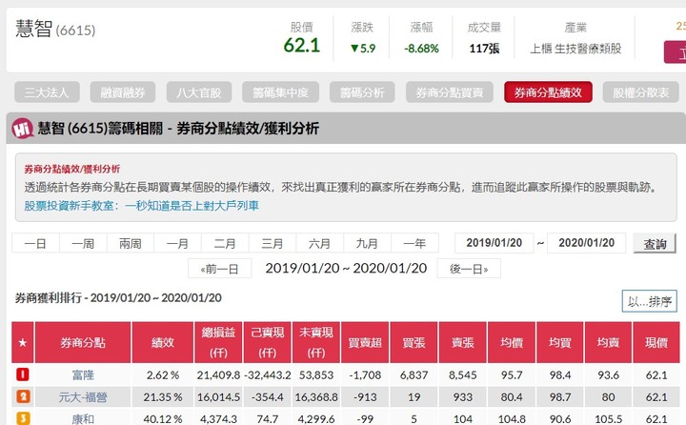Open the 券商分點買賣 tab

pyautogui.click(x=450, y=92)
